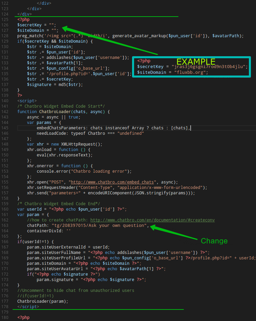Click the containerDivId: '' line
256x321 pixels.
[x=49, y=231]
